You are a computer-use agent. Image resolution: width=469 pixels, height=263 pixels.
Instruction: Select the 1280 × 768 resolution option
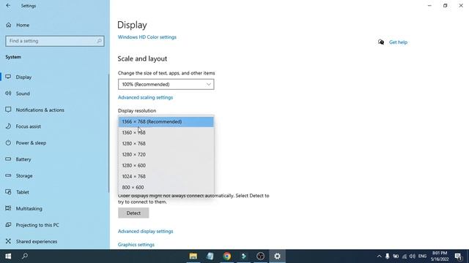(166, 143)
